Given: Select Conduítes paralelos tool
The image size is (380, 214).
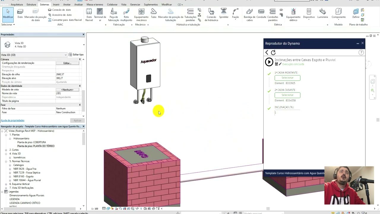Looking at the screenshot, I should 273,15.
